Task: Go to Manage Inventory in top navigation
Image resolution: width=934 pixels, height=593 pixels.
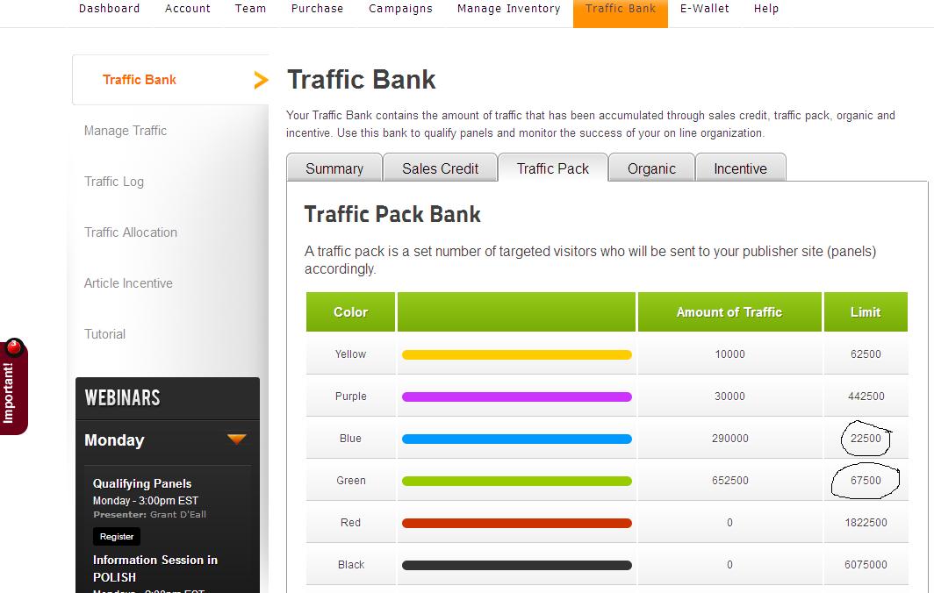Action: pos(509,9)
